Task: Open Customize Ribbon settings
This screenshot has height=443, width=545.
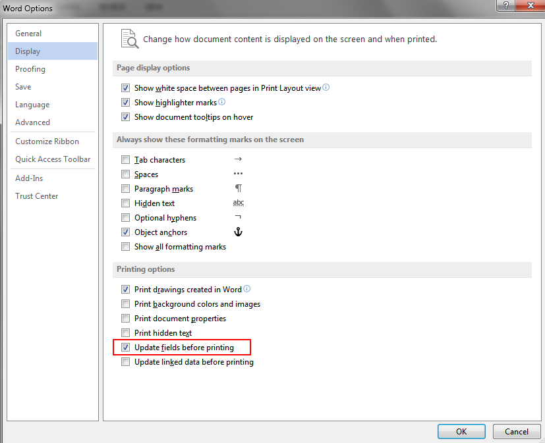Action: [x=47, y=142]
